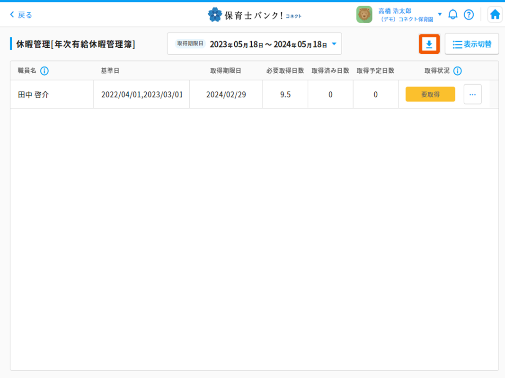Go back using the 戻る link
505x378 pixels.
pyautogui.click(x=21, y=15)
